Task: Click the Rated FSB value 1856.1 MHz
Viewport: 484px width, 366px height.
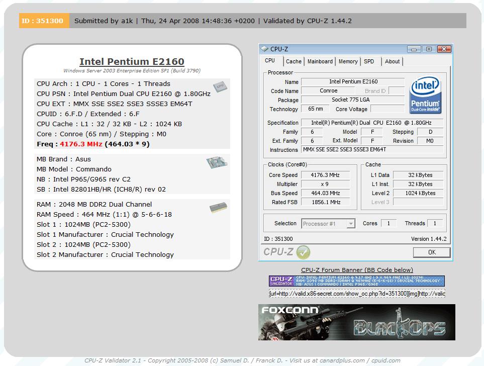Action: pyautogui.click(x=325, y=202)
